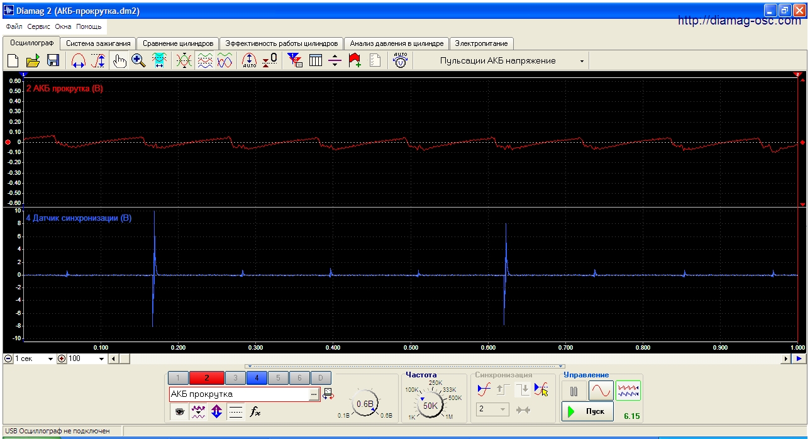
Task: Add marker with red flag icon
Action: (355, 60)
